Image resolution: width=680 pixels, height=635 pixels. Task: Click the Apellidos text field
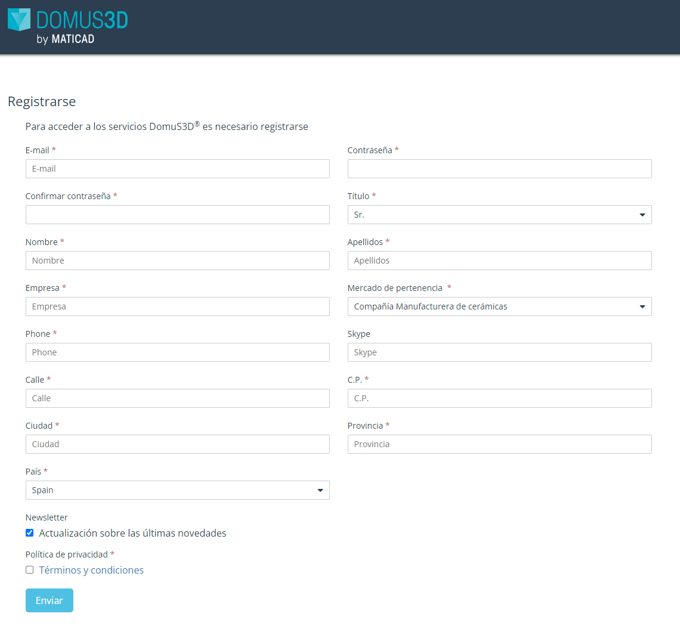(500, 261)
